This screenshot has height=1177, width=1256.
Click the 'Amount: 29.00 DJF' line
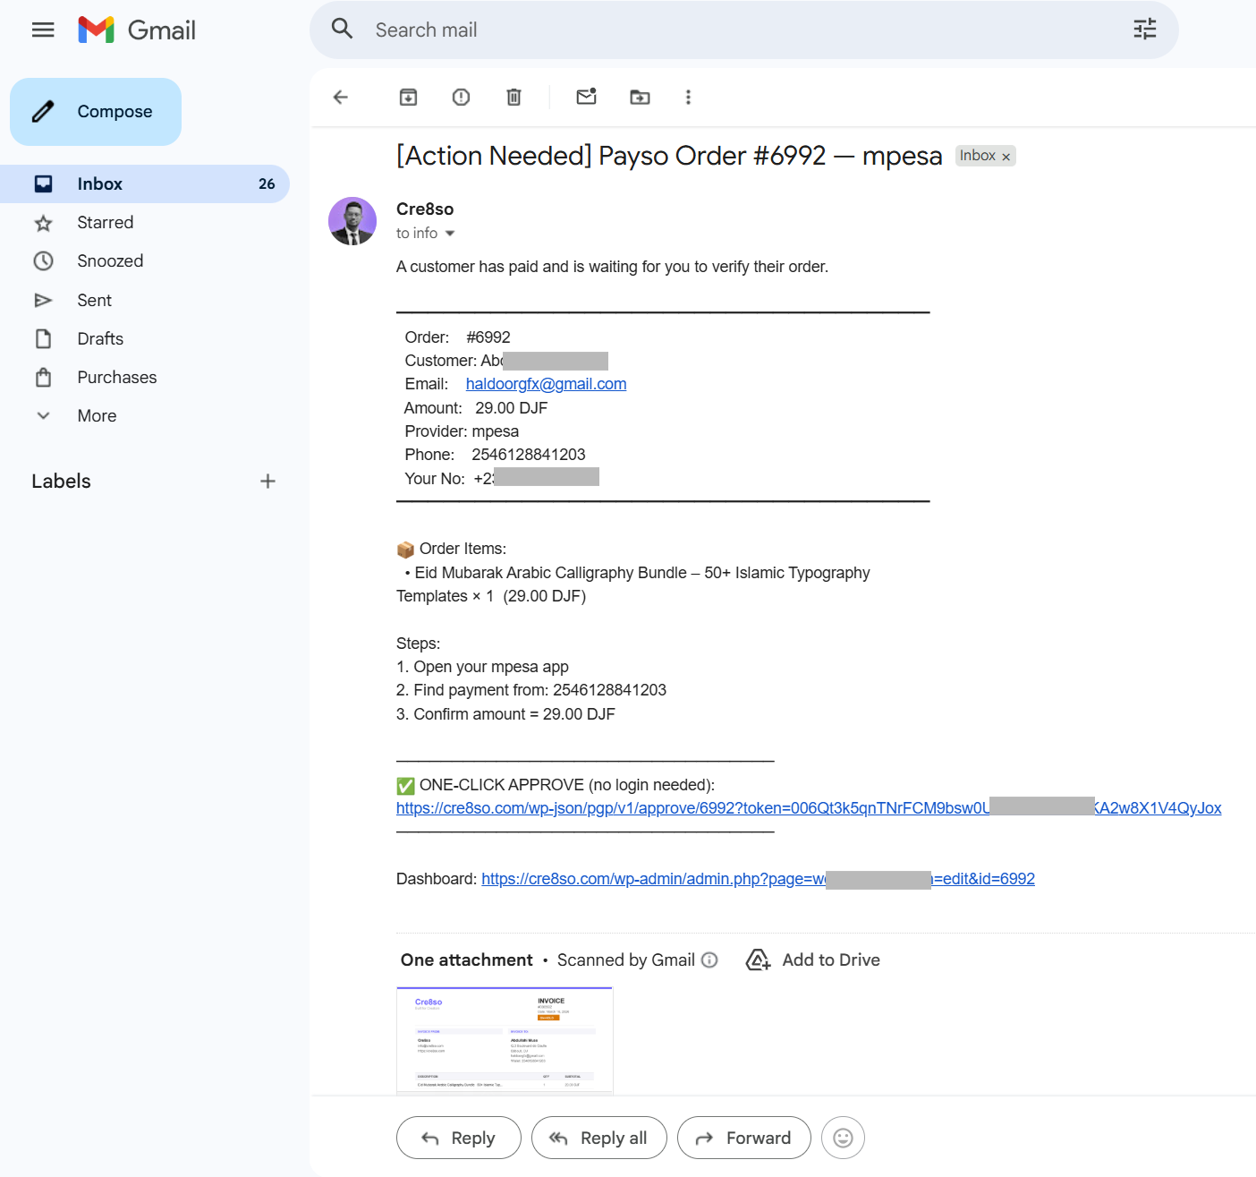(476, 408)
